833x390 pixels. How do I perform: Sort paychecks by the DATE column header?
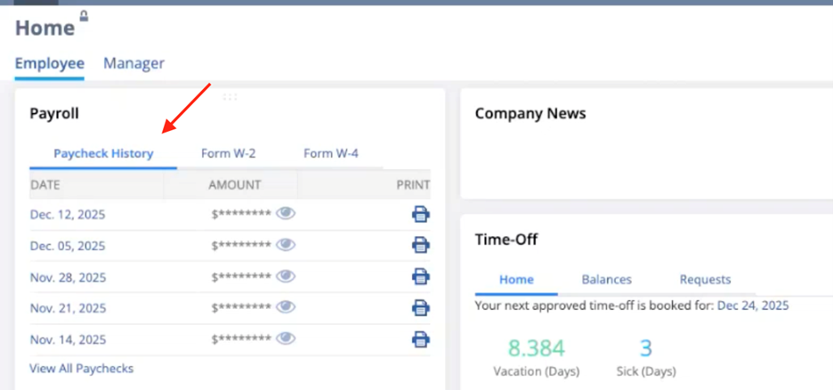pos(44,185)
